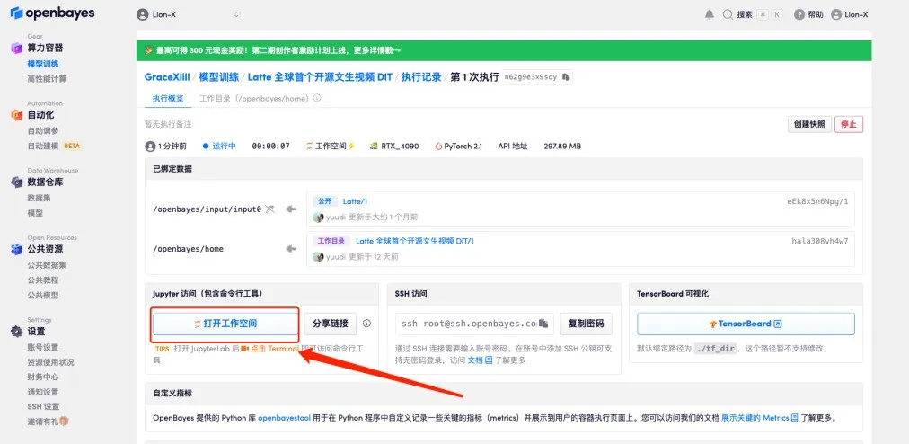Copy the execution ID n62g9e3x9soy
This screenshot has height=444, width=909.
pyautogui.click(x=566, y=77)
